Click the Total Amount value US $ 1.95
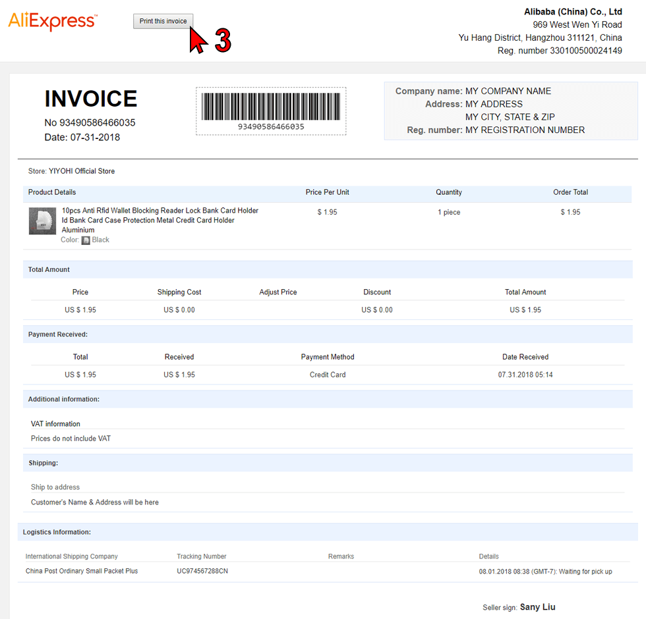Image resolution: width=646 pixels, height=619 pixels. tap(525, 309)
